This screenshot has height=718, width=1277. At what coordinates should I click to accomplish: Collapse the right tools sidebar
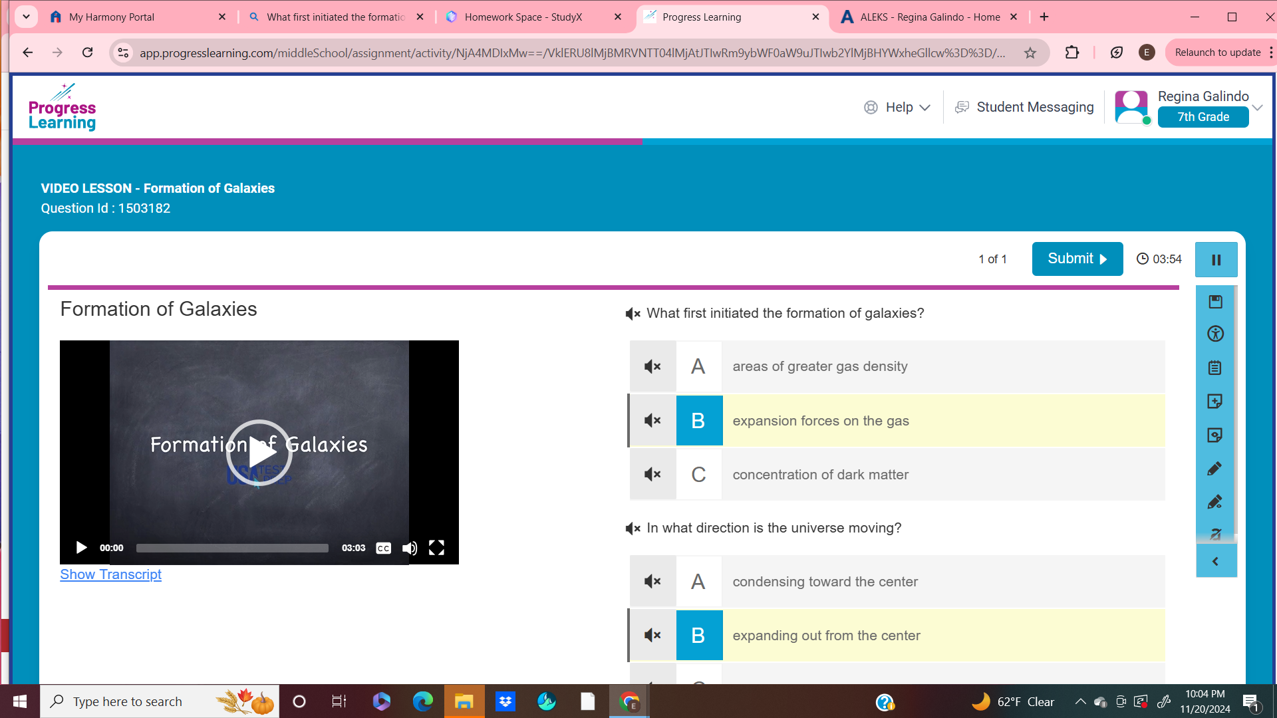1216,562
